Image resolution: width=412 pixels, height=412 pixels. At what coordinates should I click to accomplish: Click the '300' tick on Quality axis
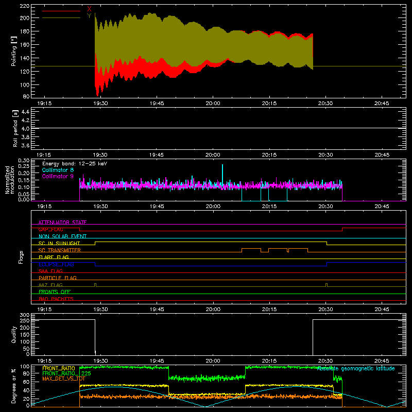point(25,315)
